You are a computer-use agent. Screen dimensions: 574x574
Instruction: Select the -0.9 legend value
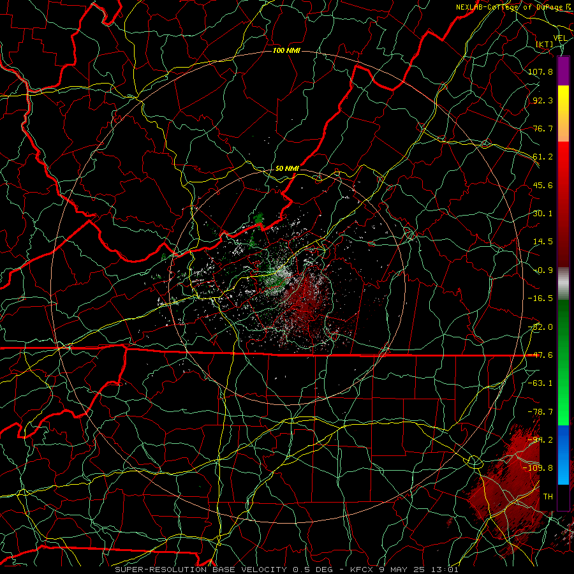[x=543, y=270]
